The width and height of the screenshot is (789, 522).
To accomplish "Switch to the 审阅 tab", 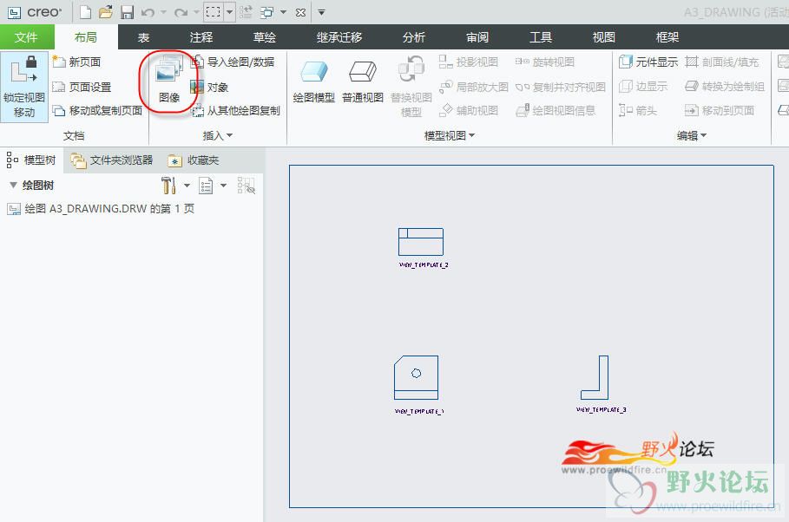I will pyautogui.click(x=477, y=37).
